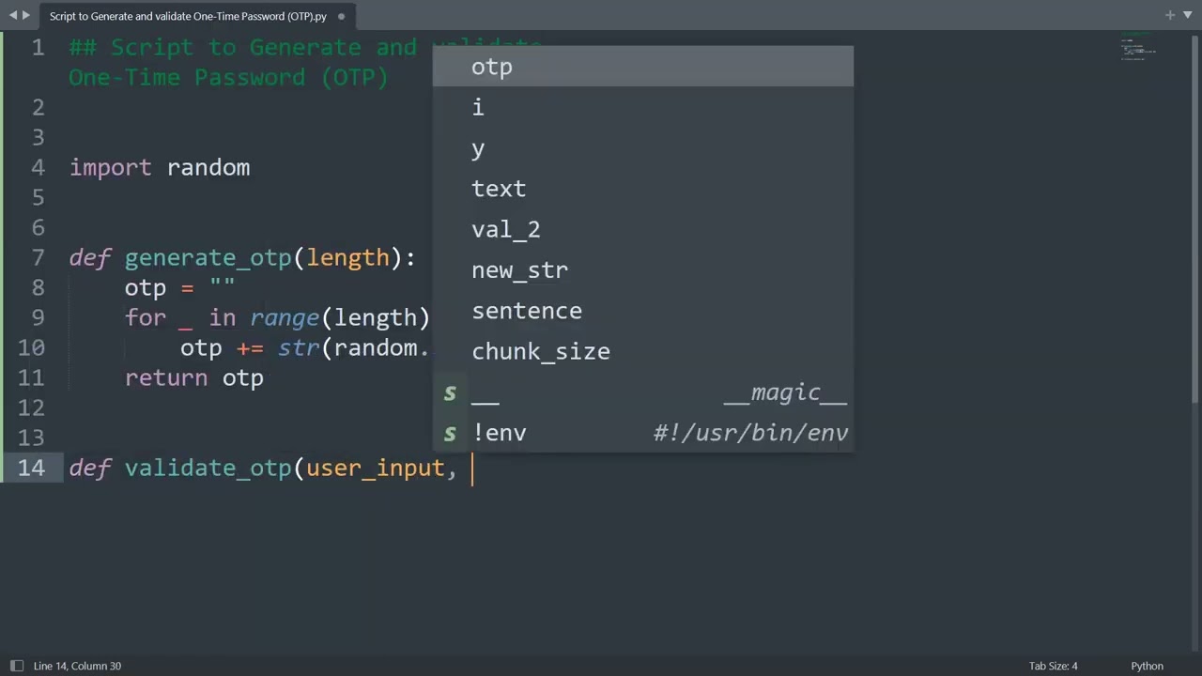The width and height of the screenshot is (1202, 676).
Task: Add a new tab with the plus icon
Action: (1170, 15)
